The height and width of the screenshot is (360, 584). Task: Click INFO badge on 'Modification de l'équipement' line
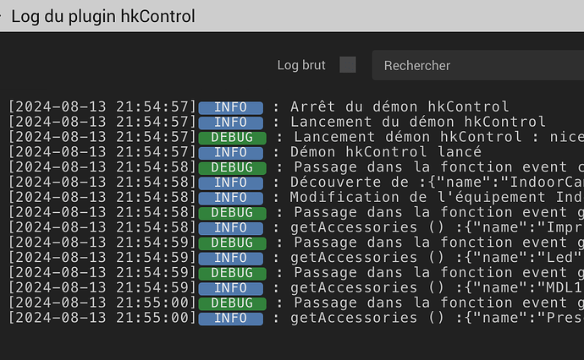[230, 198]
